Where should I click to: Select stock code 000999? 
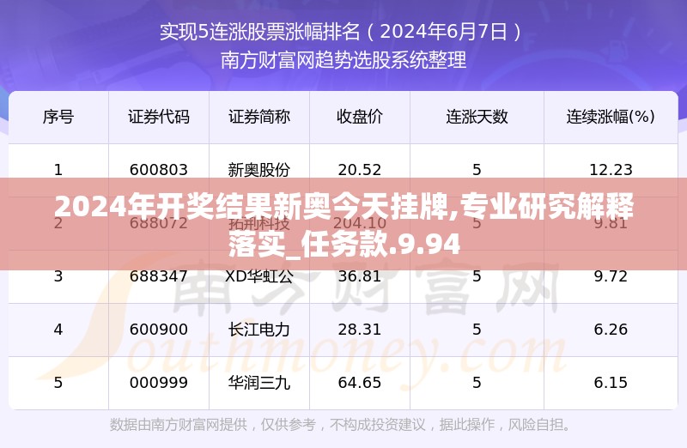pos(159,383)
